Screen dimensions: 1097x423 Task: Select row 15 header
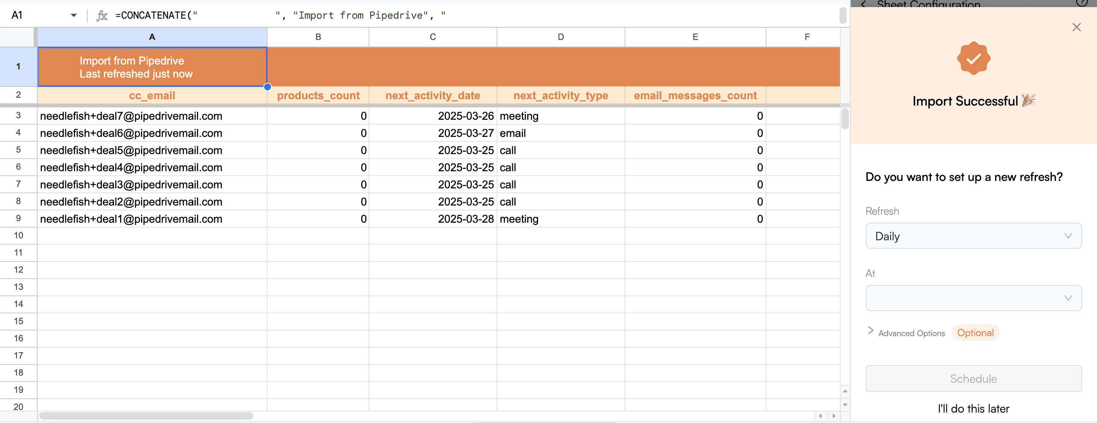click(18, 321)
